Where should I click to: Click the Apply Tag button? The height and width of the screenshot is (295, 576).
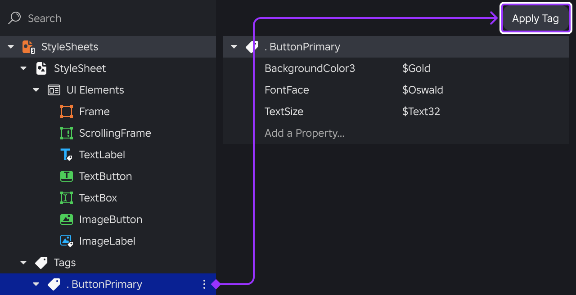(x=535, y=18)
